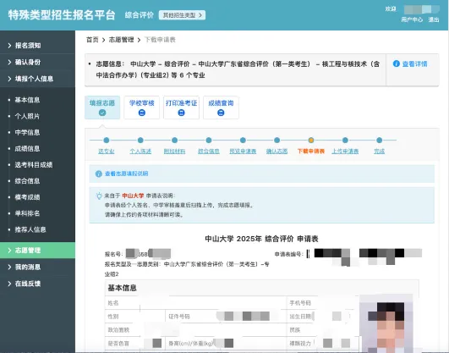Switch to the 成绩查询 tab
449x353 pixels.
221,108
